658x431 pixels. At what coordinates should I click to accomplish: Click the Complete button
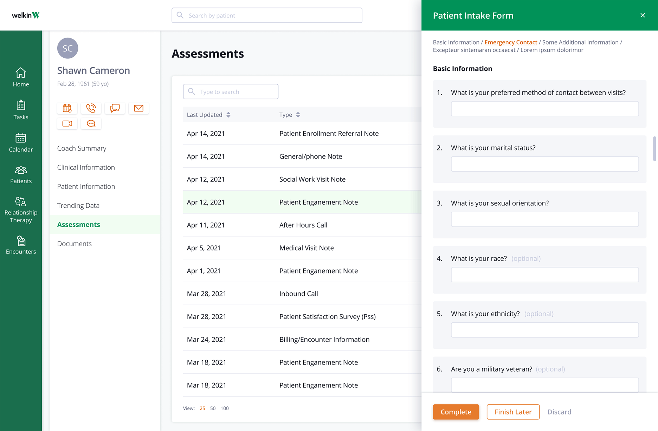click(456, 412)
